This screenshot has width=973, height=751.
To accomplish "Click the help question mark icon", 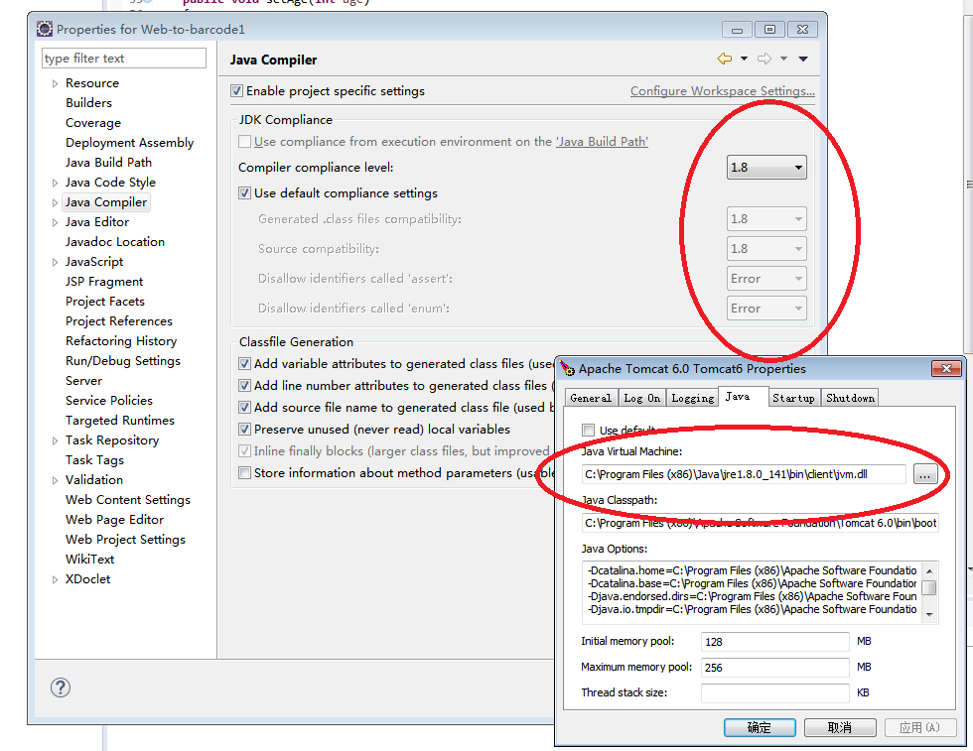I will pyautogui.click(x=61, y=688).
